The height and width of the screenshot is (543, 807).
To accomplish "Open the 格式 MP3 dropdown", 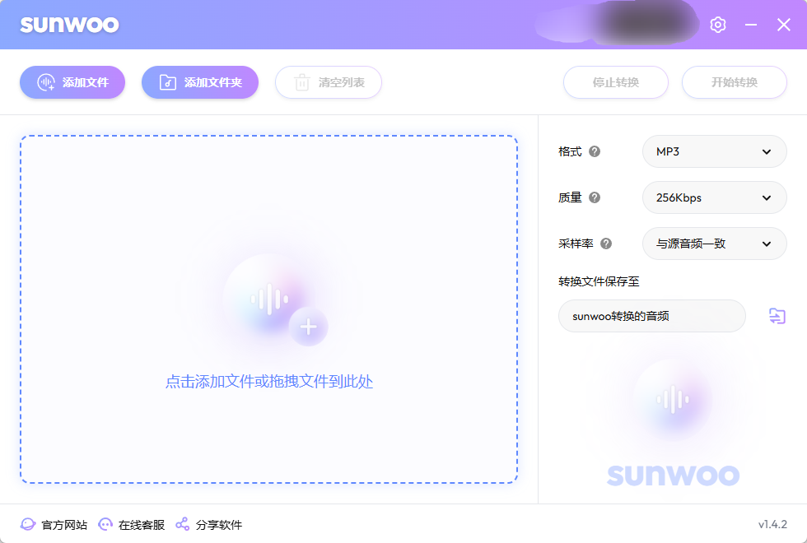I will tap(715, 151).
